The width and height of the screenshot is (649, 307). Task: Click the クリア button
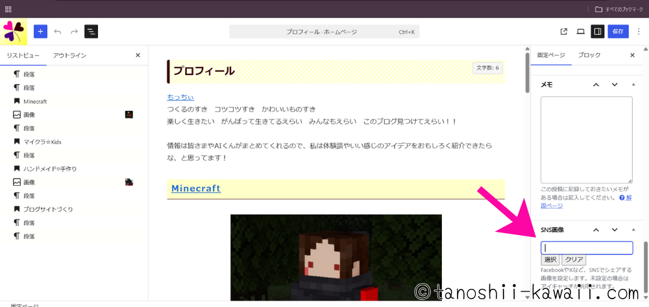coord(574,260)
